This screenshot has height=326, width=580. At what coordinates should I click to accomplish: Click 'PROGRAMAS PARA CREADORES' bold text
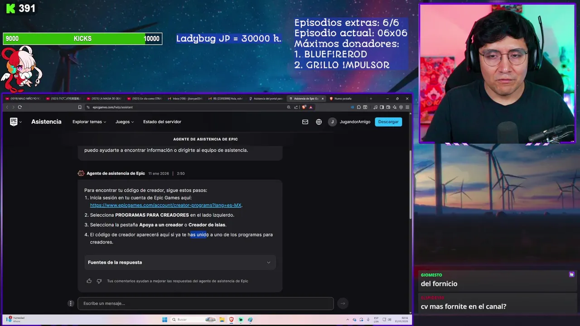pos(152,215)
